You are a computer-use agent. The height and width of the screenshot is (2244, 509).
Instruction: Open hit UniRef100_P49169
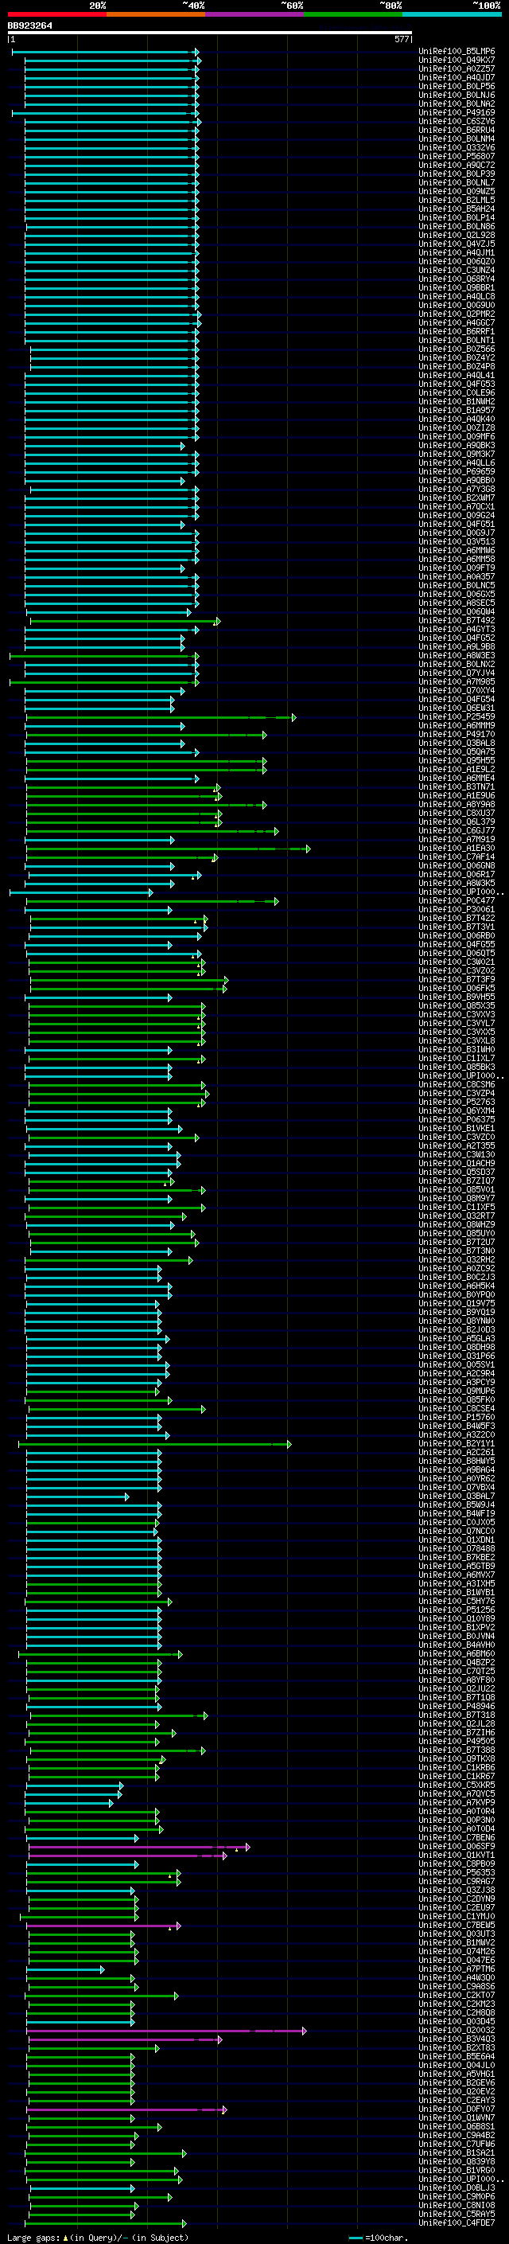(457, 112)
